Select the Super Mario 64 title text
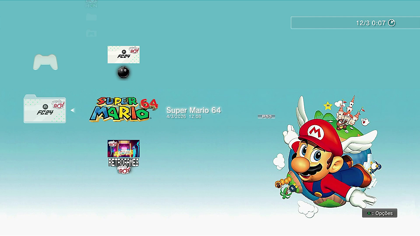Viewport: 420px width, 236px height. (194, 110)
